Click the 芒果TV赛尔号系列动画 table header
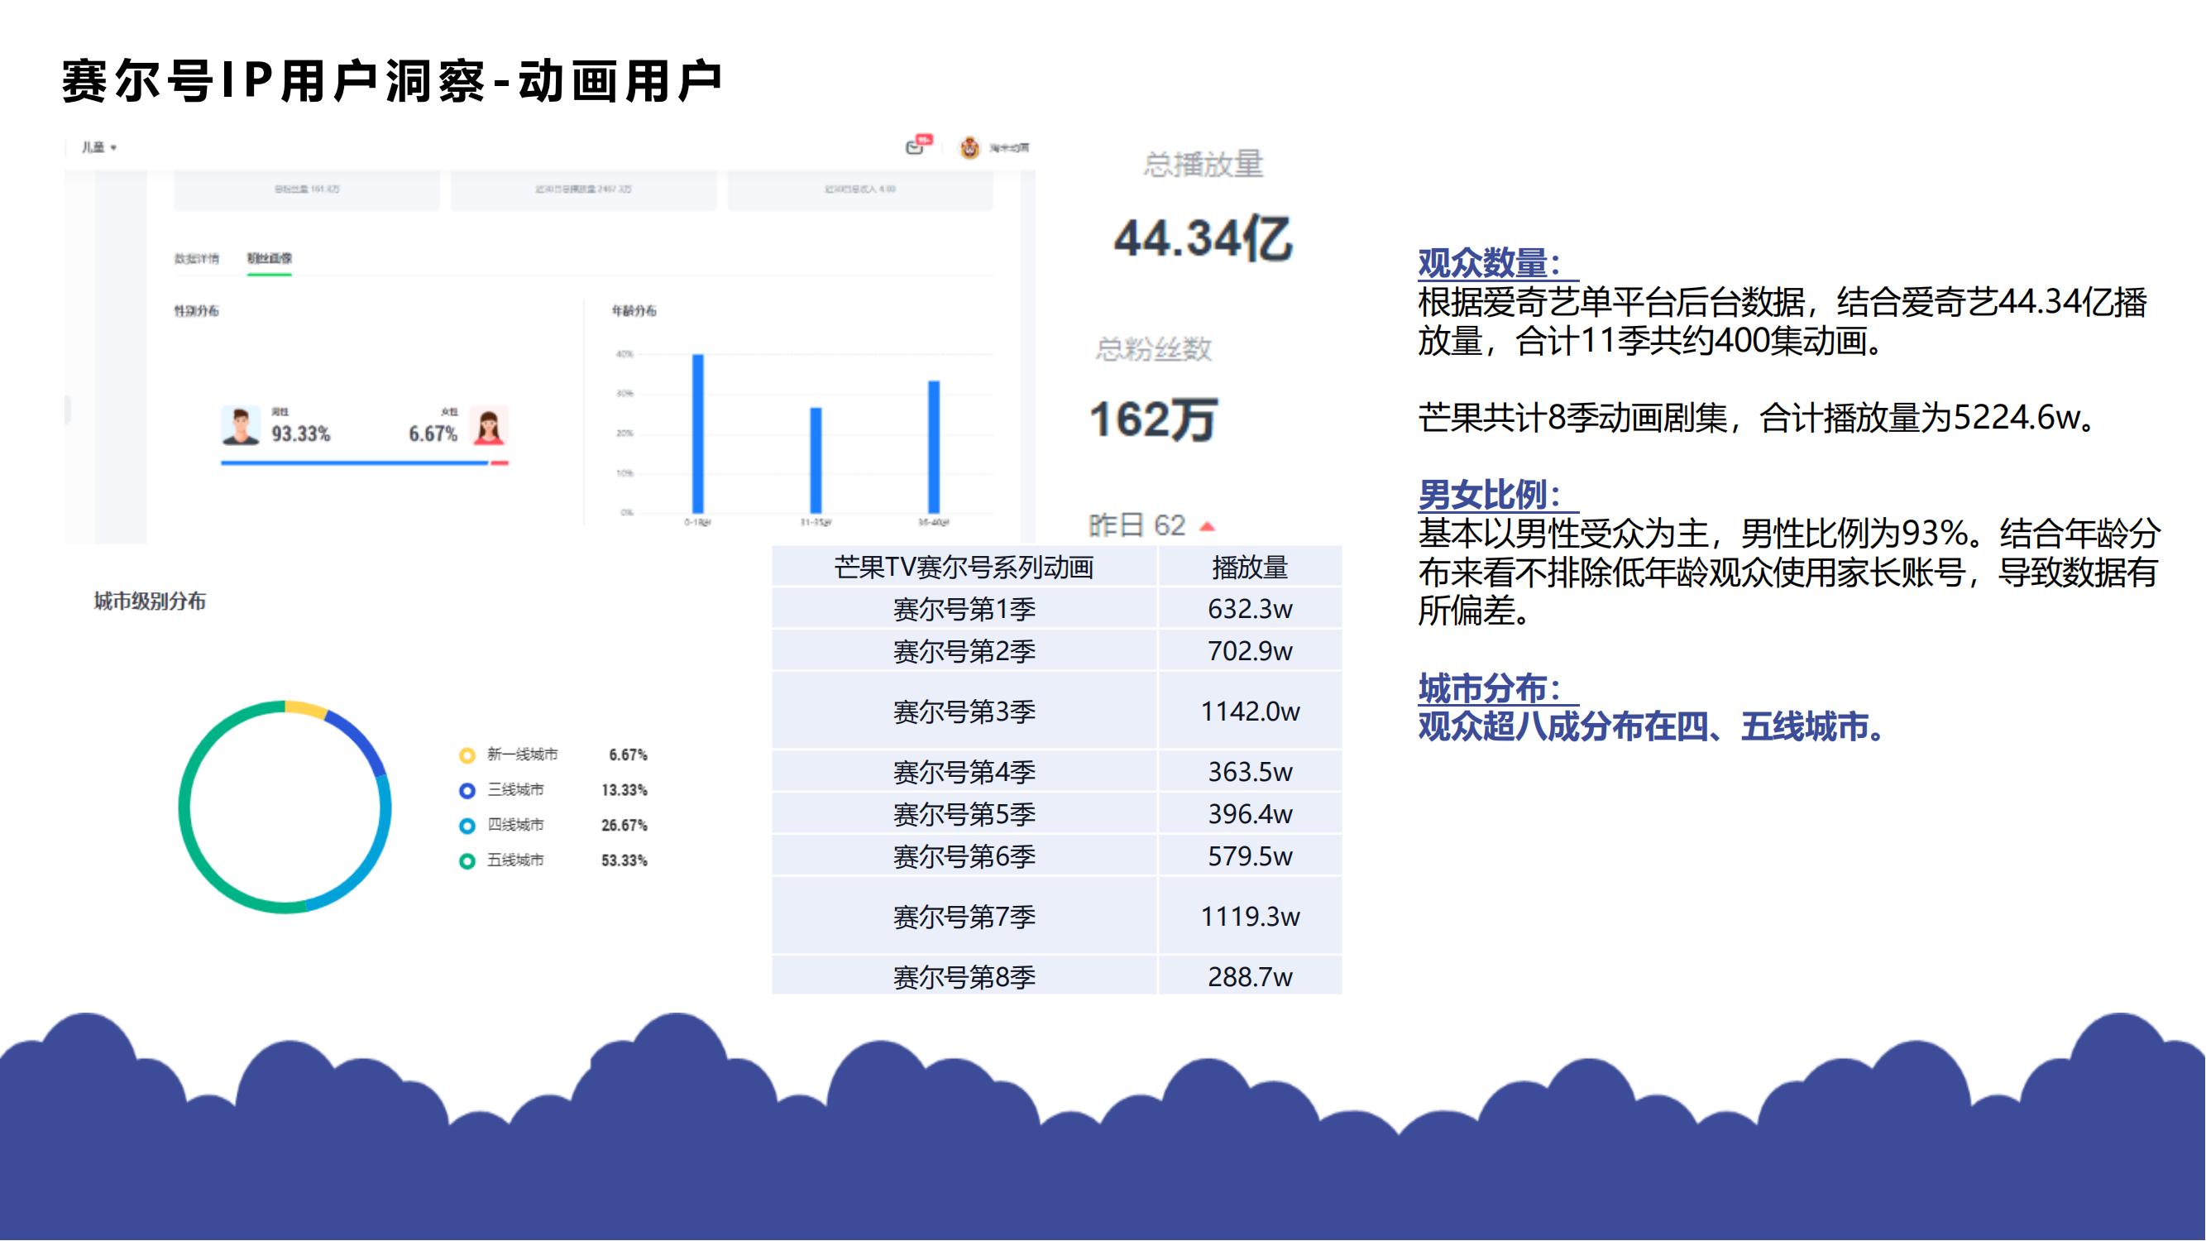Viewport: 2206px width, 1241px height. point(964,567)
